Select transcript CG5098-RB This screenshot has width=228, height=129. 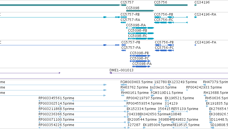coord(137,31)
